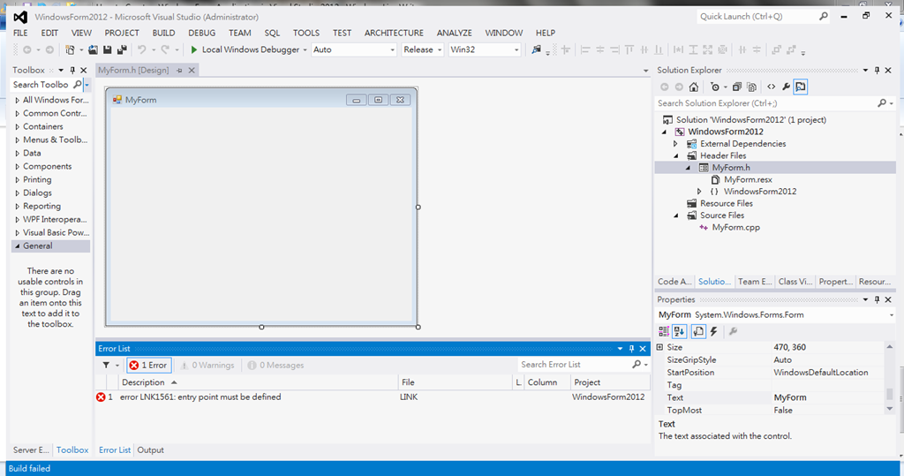Pin the MyForm.h [Design] document tab
904x476 pixels.
coord(179,71)
